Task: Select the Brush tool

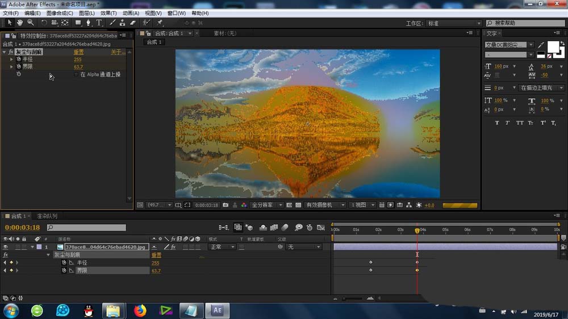Action: 112,23
